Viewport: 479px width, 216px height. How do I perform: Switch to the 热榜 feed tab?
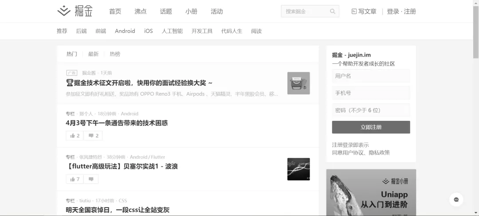pyautogui.click(x=115, y=54)
